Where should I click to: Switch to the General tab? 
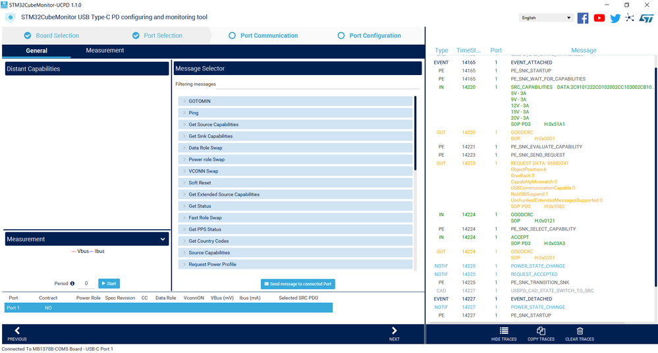pyautogui.click(x=36, y=50)
